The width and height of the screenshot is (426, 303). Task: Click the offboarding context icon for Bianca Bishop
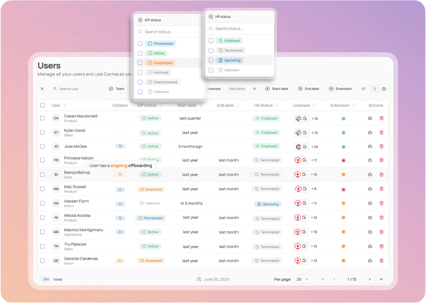click(x=120, y=174)
